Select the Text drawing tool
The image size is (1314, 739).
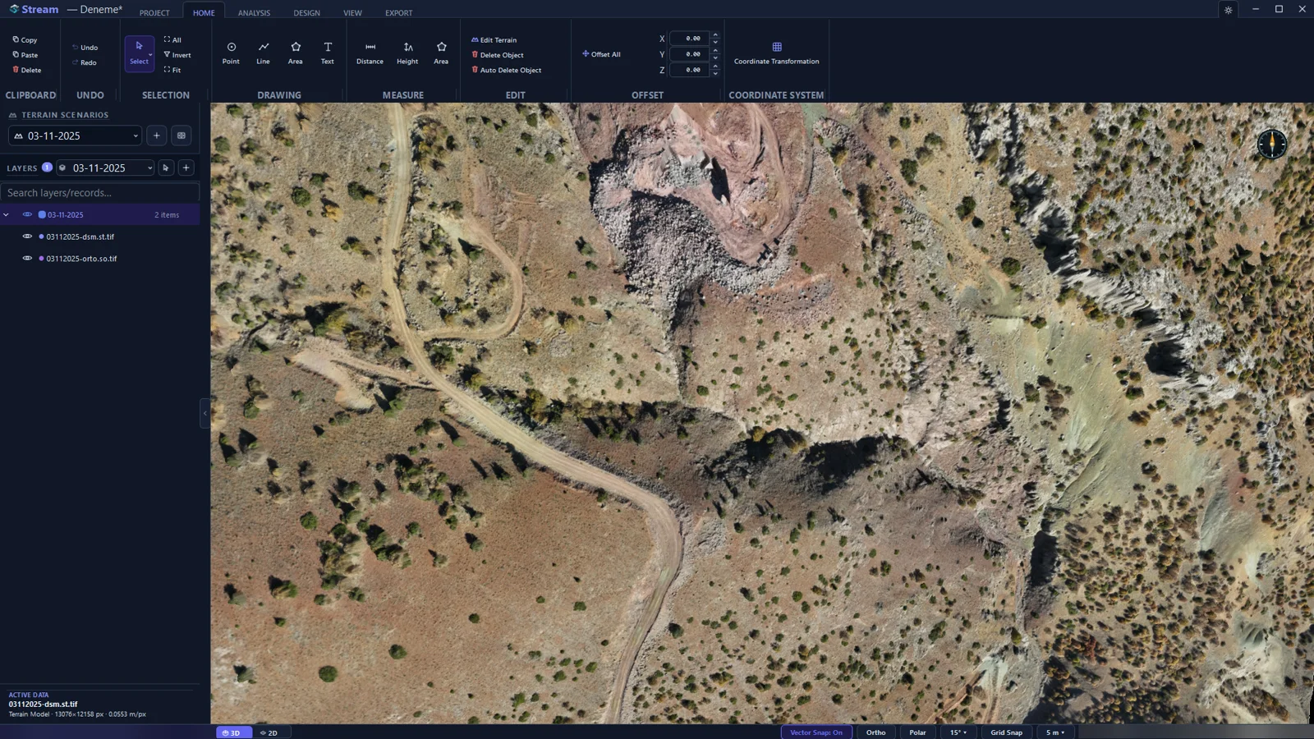click(x=327, y=53)
